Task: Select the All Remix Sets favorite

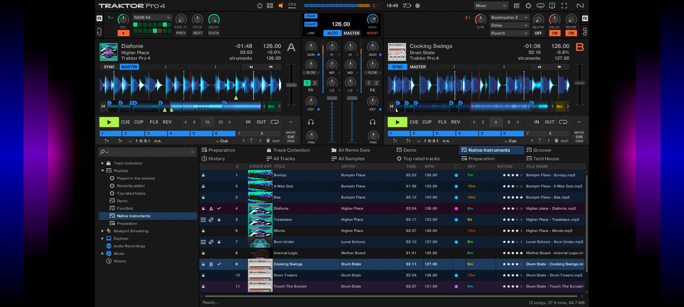Action: pyautogui.click(x=353, y=150)
